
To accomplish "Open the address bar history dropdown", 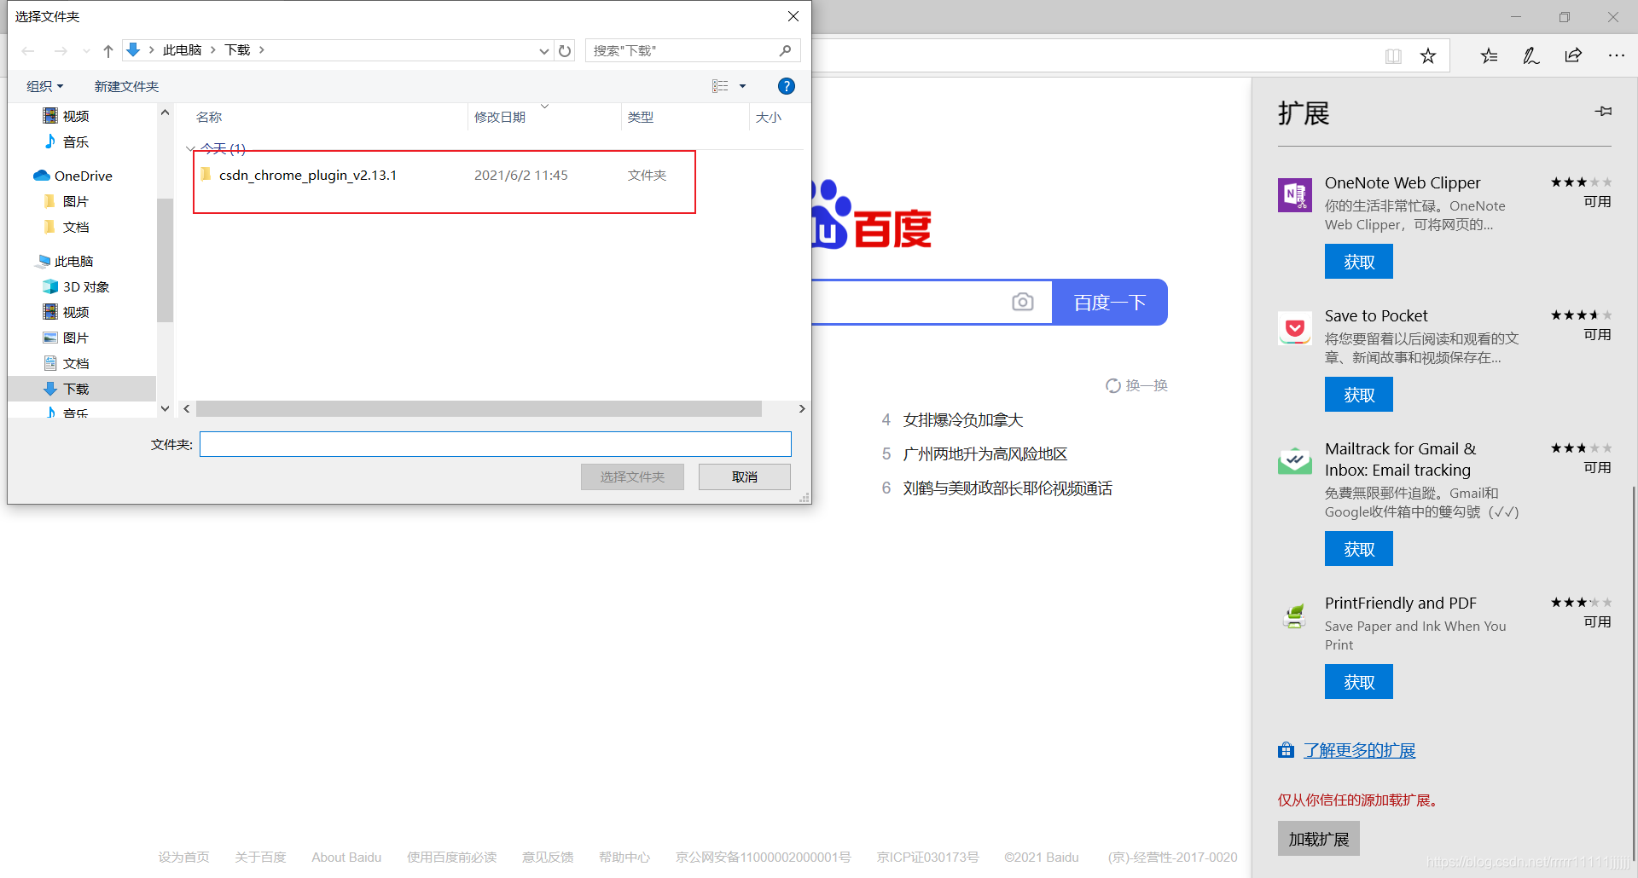I will 543,50.
